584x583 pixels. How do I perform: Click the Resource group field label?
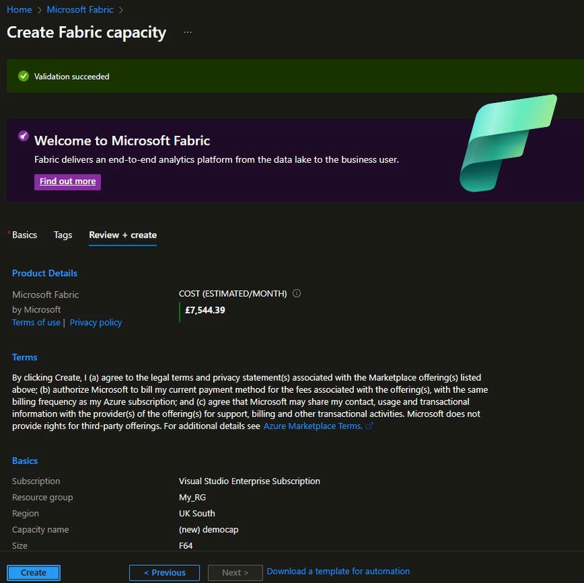point(43,497)
